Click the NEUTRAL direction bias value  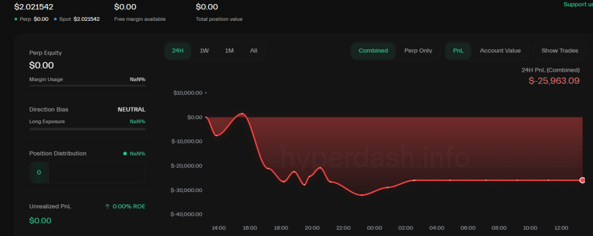(x=131, y=109)
